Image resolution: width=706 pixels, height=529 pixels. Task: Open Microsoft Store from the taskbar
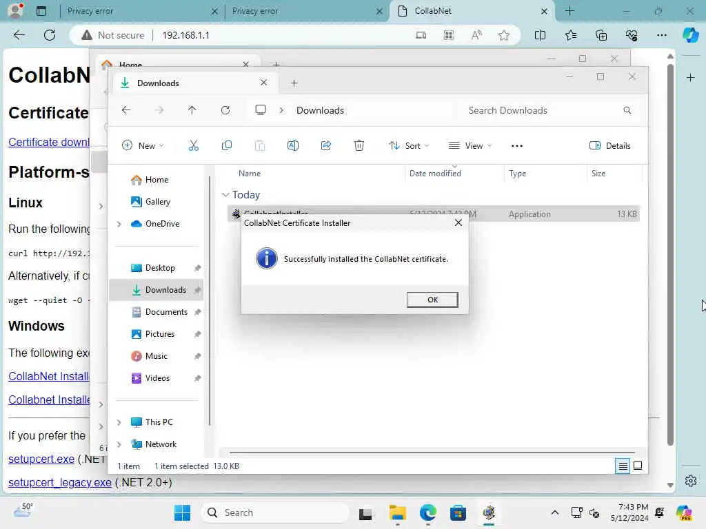coord(458,512)
